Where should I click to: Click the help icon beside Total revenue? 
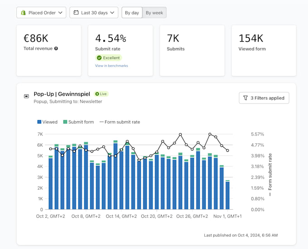(x=56, y=49)
